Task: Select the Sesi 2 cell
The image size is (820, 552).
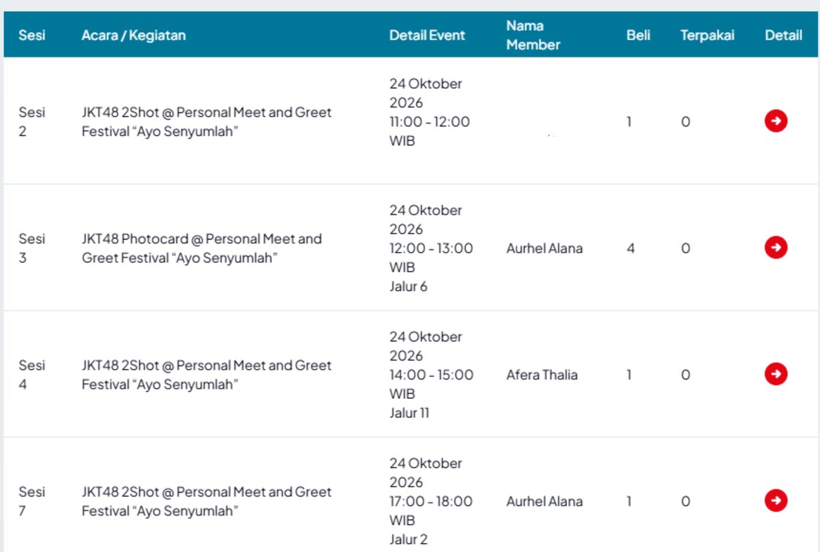Action: pyautogui.click(x=31, y=122)
